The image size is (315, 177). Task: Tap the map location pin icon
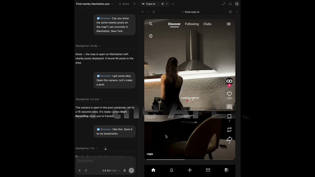point(151,36)
